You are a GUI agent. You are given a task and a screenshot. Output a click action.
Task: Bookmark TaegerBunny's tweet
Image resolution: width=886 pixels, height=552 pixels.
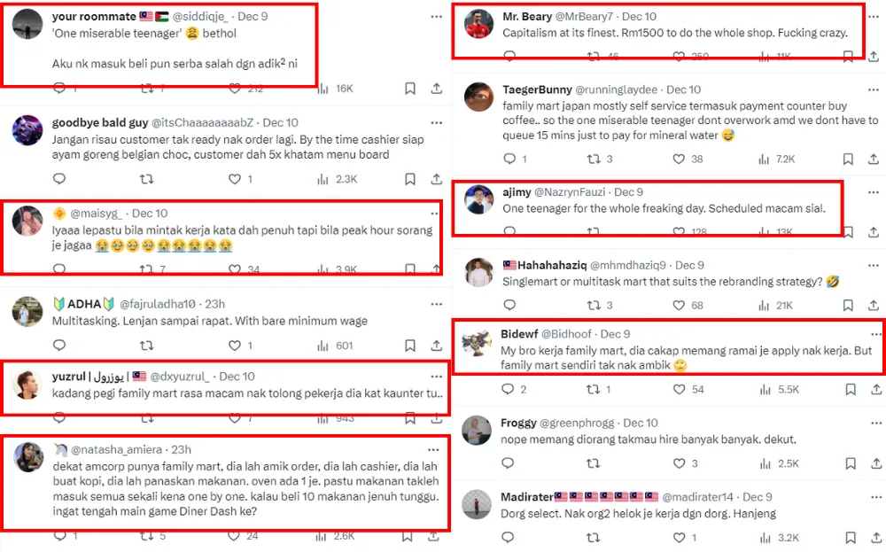[849, 159]
